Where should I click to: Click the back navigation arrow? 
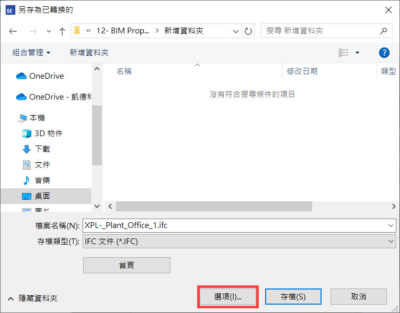(13, 31)
